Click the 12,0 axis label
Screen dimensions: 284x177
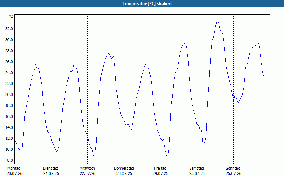[9, 138]
